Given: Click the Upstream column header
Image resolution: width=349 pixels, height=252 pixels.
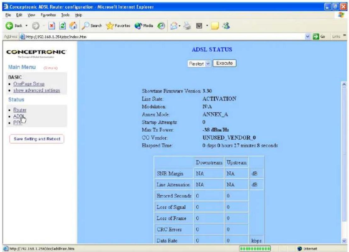Looking at the screenshot, I should tap(237, 163).
